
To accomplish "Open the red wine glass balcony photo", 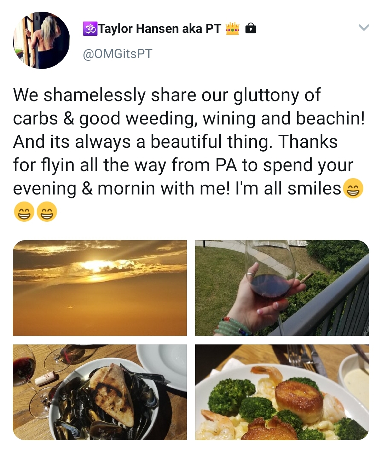I will [282, 288].
